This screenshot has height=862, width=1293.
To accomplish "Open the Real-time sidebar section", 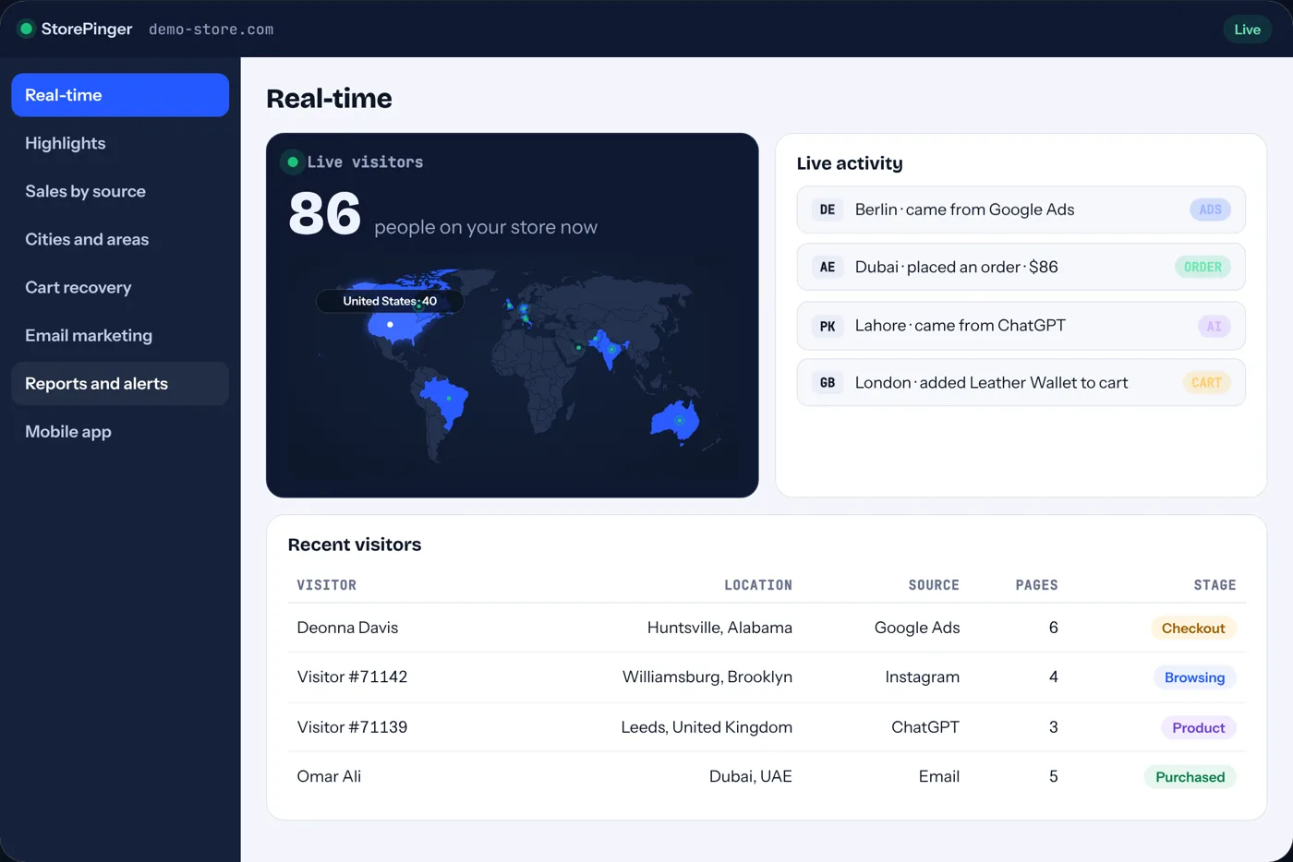I will point(120,95).
